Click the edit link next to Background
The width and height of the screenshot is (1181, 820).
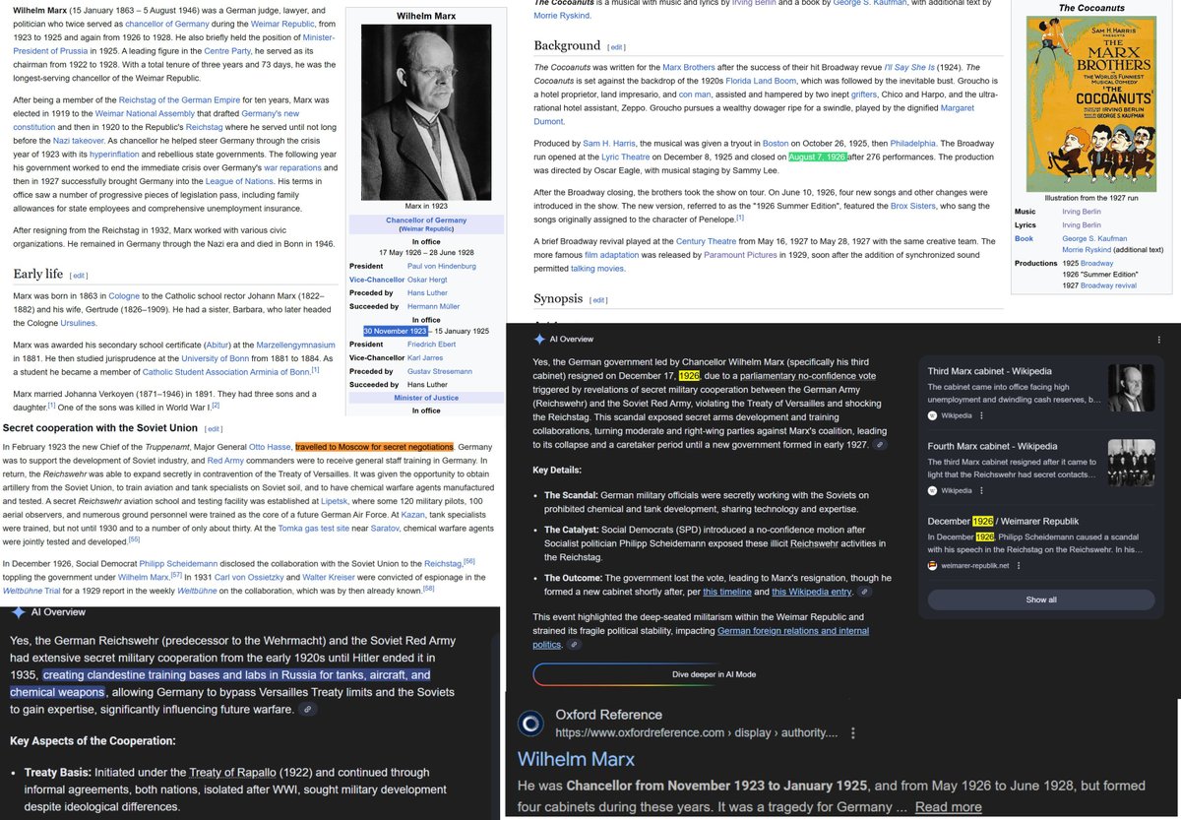click(616, 47)
